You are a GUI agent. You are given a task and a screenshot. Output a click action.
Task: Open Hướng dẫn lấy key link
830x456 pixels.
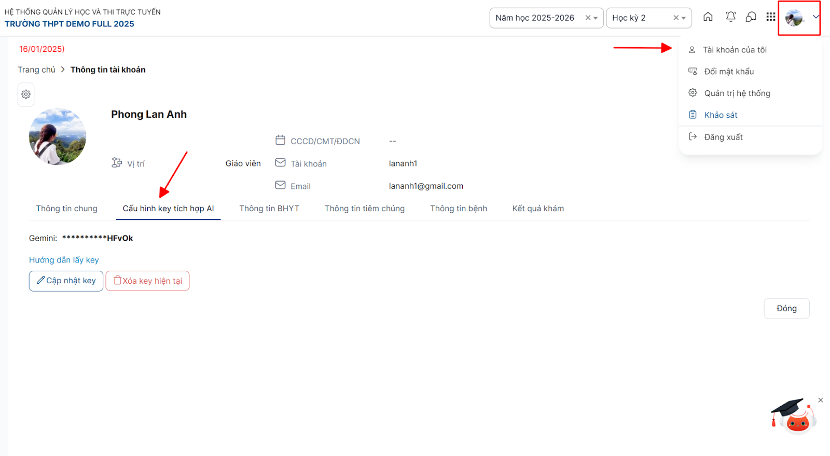(x=64, y=260)
